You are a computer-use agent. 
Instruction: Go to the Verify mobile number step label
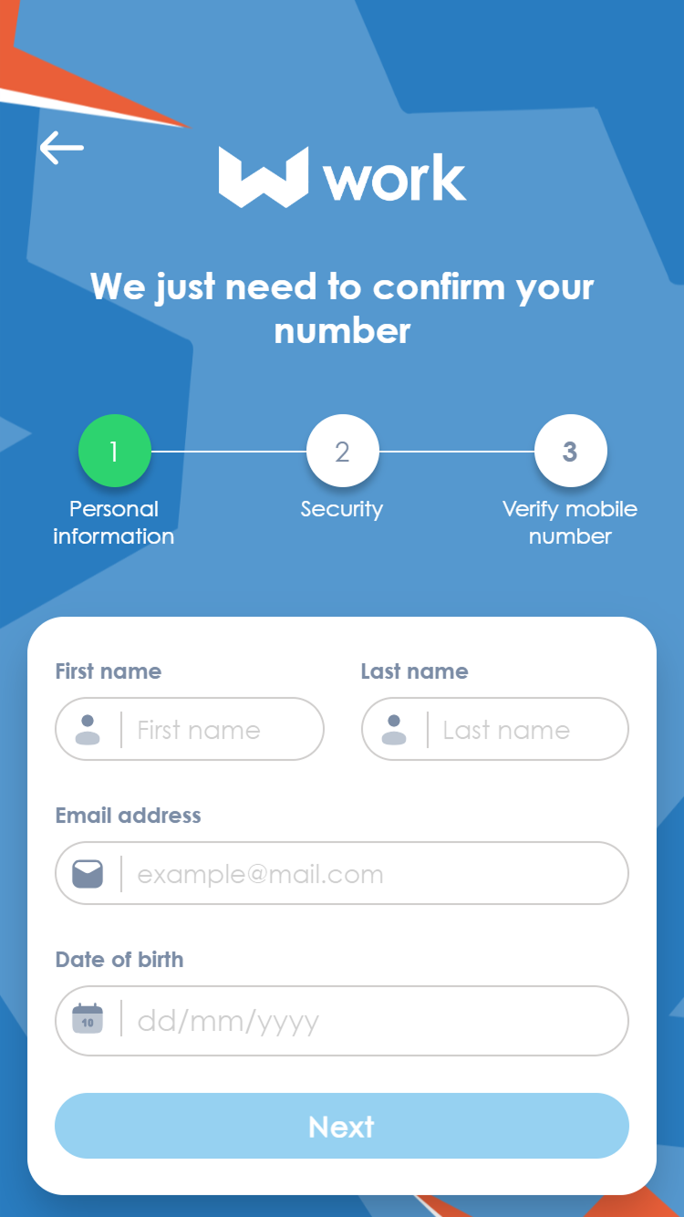pyautogui.click(x=570, y=523)
